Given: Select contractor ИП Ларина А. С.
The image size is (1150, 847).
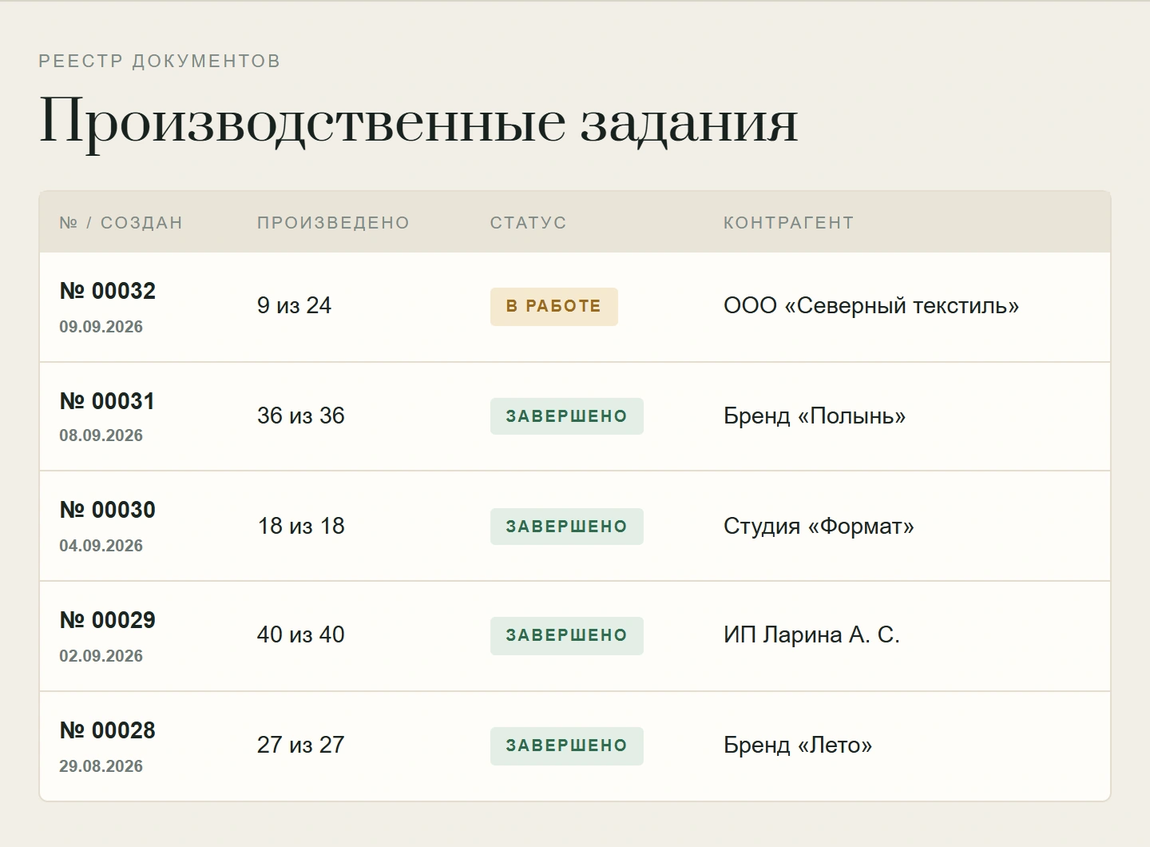Looking at the screenshot, I should pyautogui.click(x=811, y=635).
